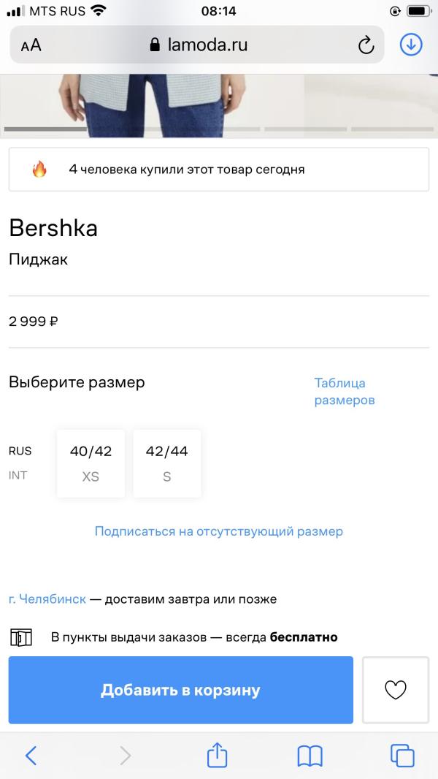Open Safari bookmarks book icon
Viewport: 438px width, 779px height.
[310, 755]
